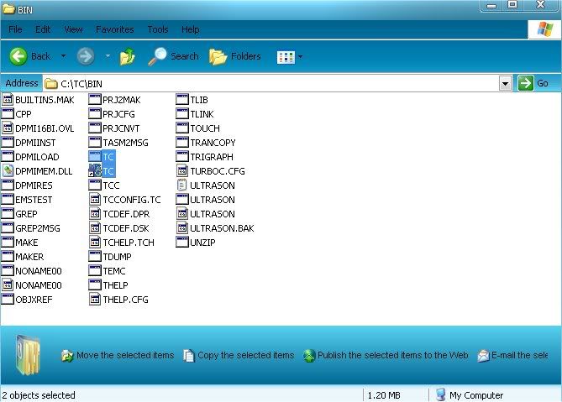Select the MAKE program icon
This screenshot has width=562, height=402.
pos(8,242)
